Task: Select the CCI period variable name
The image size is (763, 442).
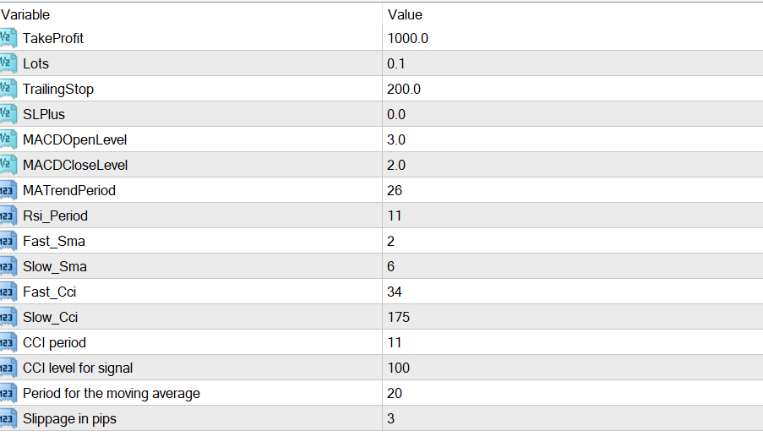Action: point(54,342)
